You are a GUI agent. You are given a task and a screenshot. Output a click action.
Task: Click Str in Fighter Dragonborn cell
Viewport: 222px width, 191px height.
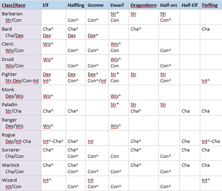[133, 74]
